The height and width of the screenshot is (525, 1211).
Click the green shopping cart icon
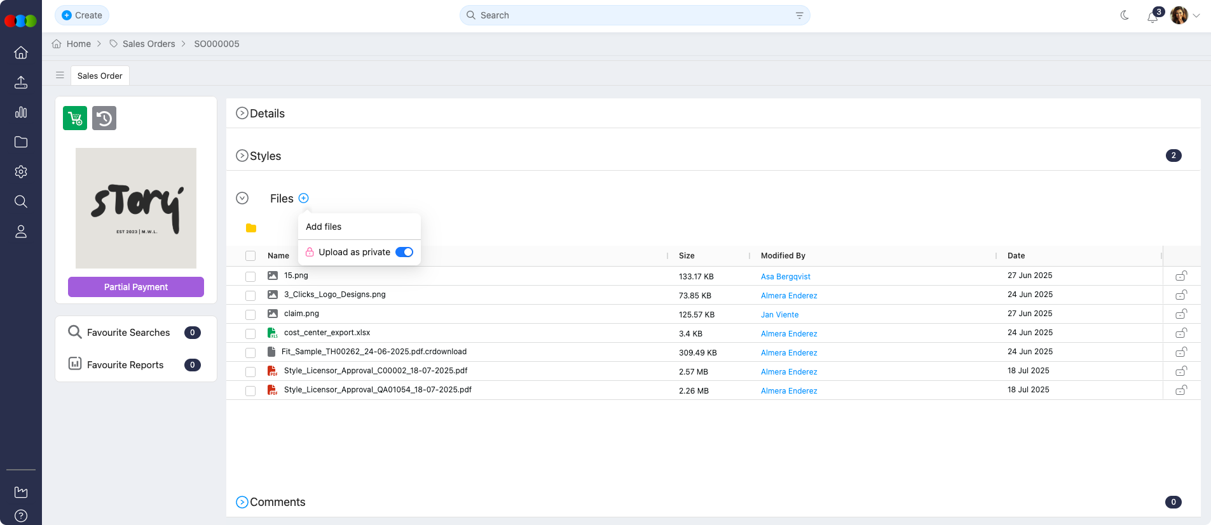(x=75, y=118)
